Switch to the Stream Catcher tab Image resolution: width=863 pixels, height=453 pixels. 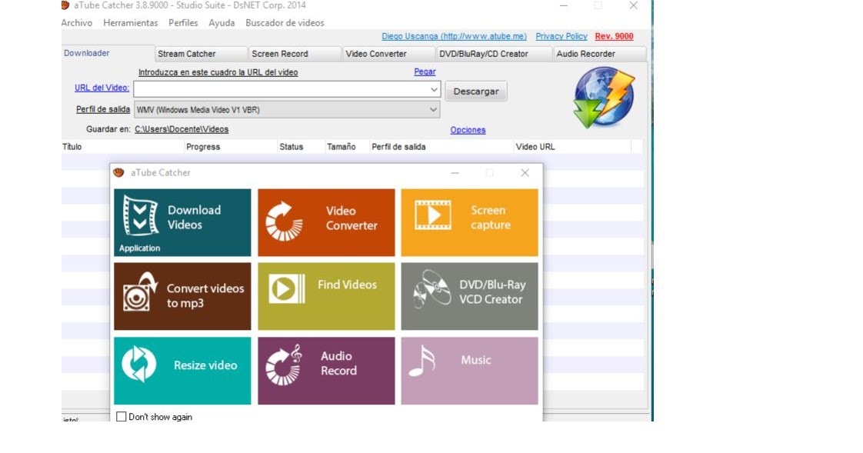tap(201, 54)
